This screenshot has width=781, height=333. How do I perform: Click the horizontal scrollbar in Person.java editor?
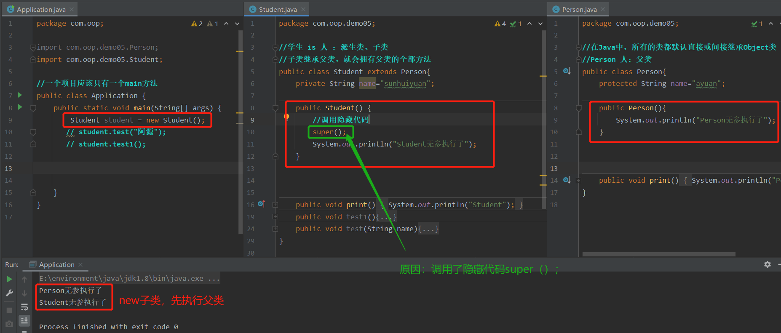(x=659, y=254)
